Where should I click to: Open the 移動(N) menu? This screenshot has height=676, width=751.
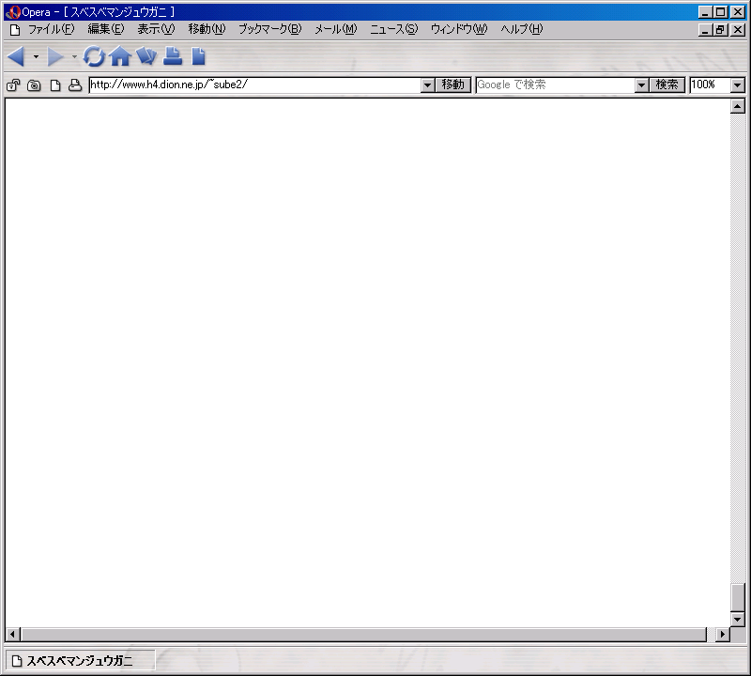point(207,29)
